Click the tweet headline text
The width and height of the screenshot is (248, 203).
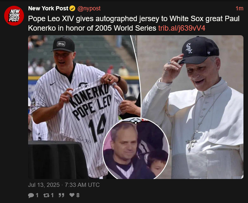134,24
